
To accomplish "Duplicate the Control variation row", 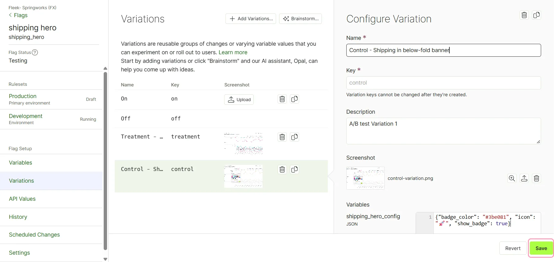I will [x=294, y=169].
